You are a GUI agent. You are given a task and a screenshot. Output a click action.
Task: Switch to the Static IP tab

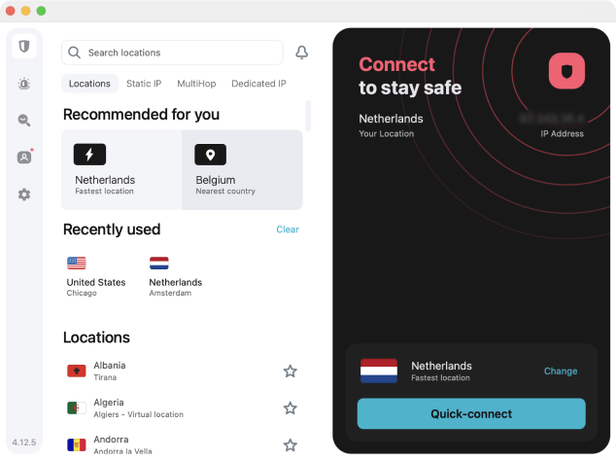(144, 84)
